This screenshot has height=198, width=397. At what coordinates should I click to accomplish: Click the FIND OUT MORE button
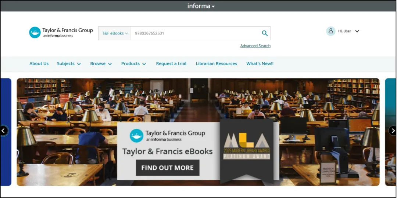click(168, 168)
